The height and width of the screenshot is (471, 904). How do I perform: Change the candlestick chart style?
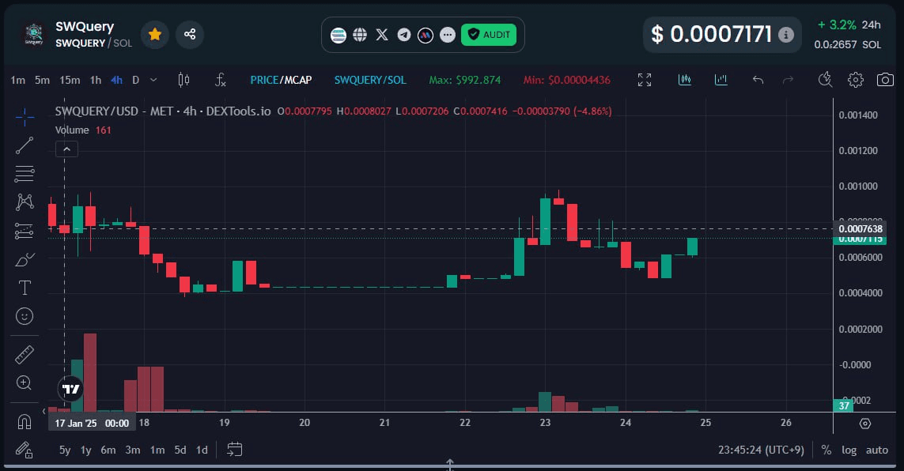point(184,80)
